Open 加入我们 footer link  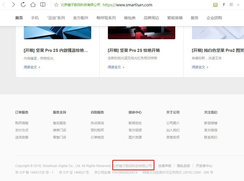[x=173, y=130]
